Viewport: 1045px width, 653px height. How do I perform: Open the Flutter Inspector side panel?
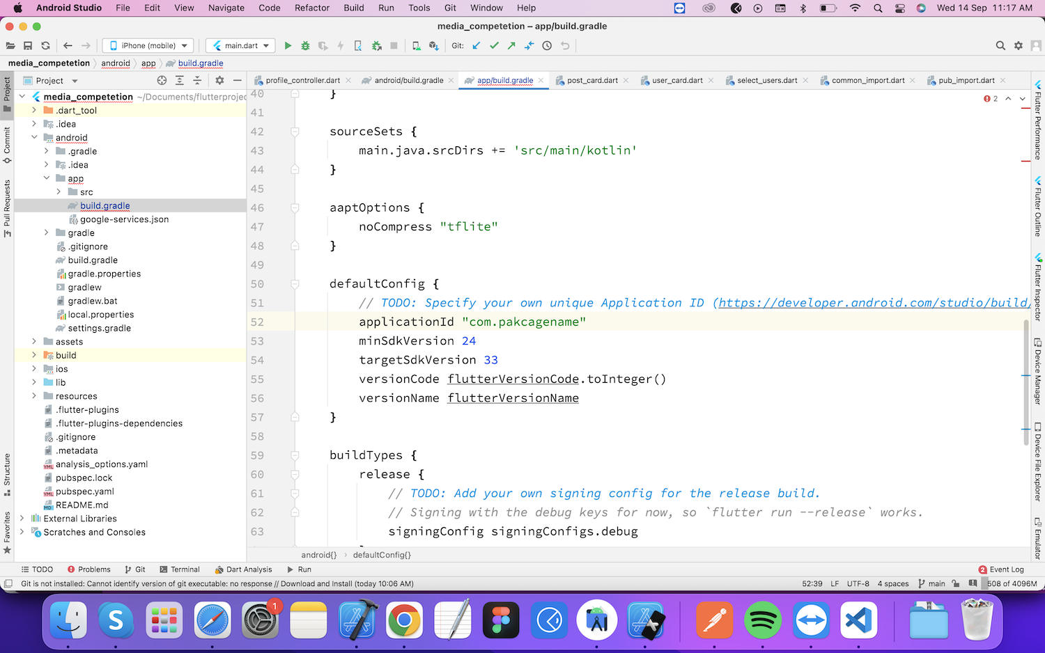1037,287
